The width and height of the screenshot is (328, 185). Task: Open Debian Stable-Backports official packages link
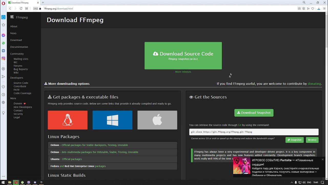coord(95,145)
